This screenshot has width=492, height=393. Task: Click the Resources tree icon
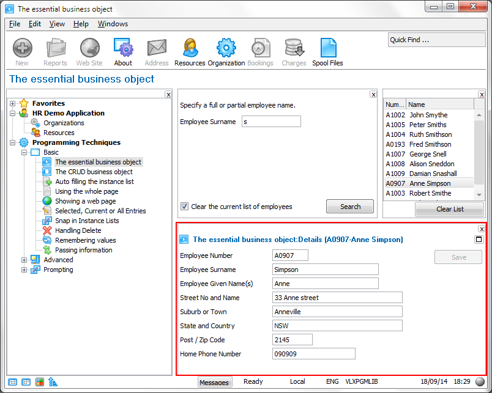[35, 133]
